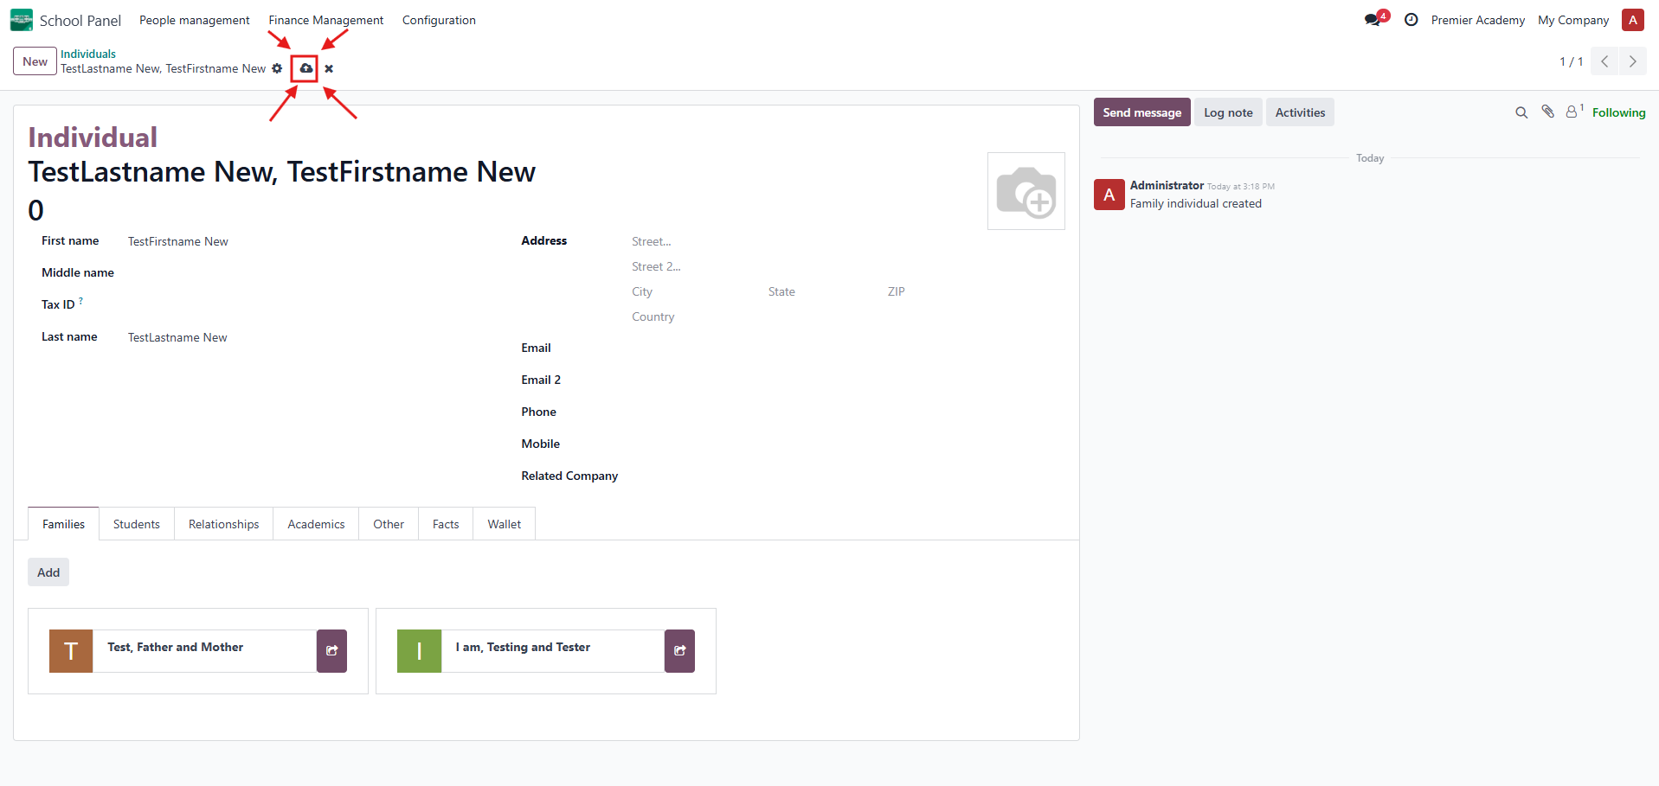This screenshot has width=1659, height=786.
Task: Discard changes with the X icon
Action: point(329,69)
